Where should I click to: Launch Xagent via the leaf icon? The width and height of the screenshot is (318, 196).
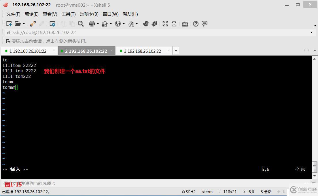pyautogui.click(x=154, y=24)
